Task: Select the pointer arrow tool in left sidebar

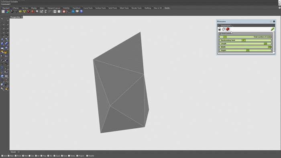Action: pos(2,19)
